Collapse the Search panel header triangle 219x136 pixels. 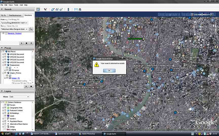coord(2,9)
